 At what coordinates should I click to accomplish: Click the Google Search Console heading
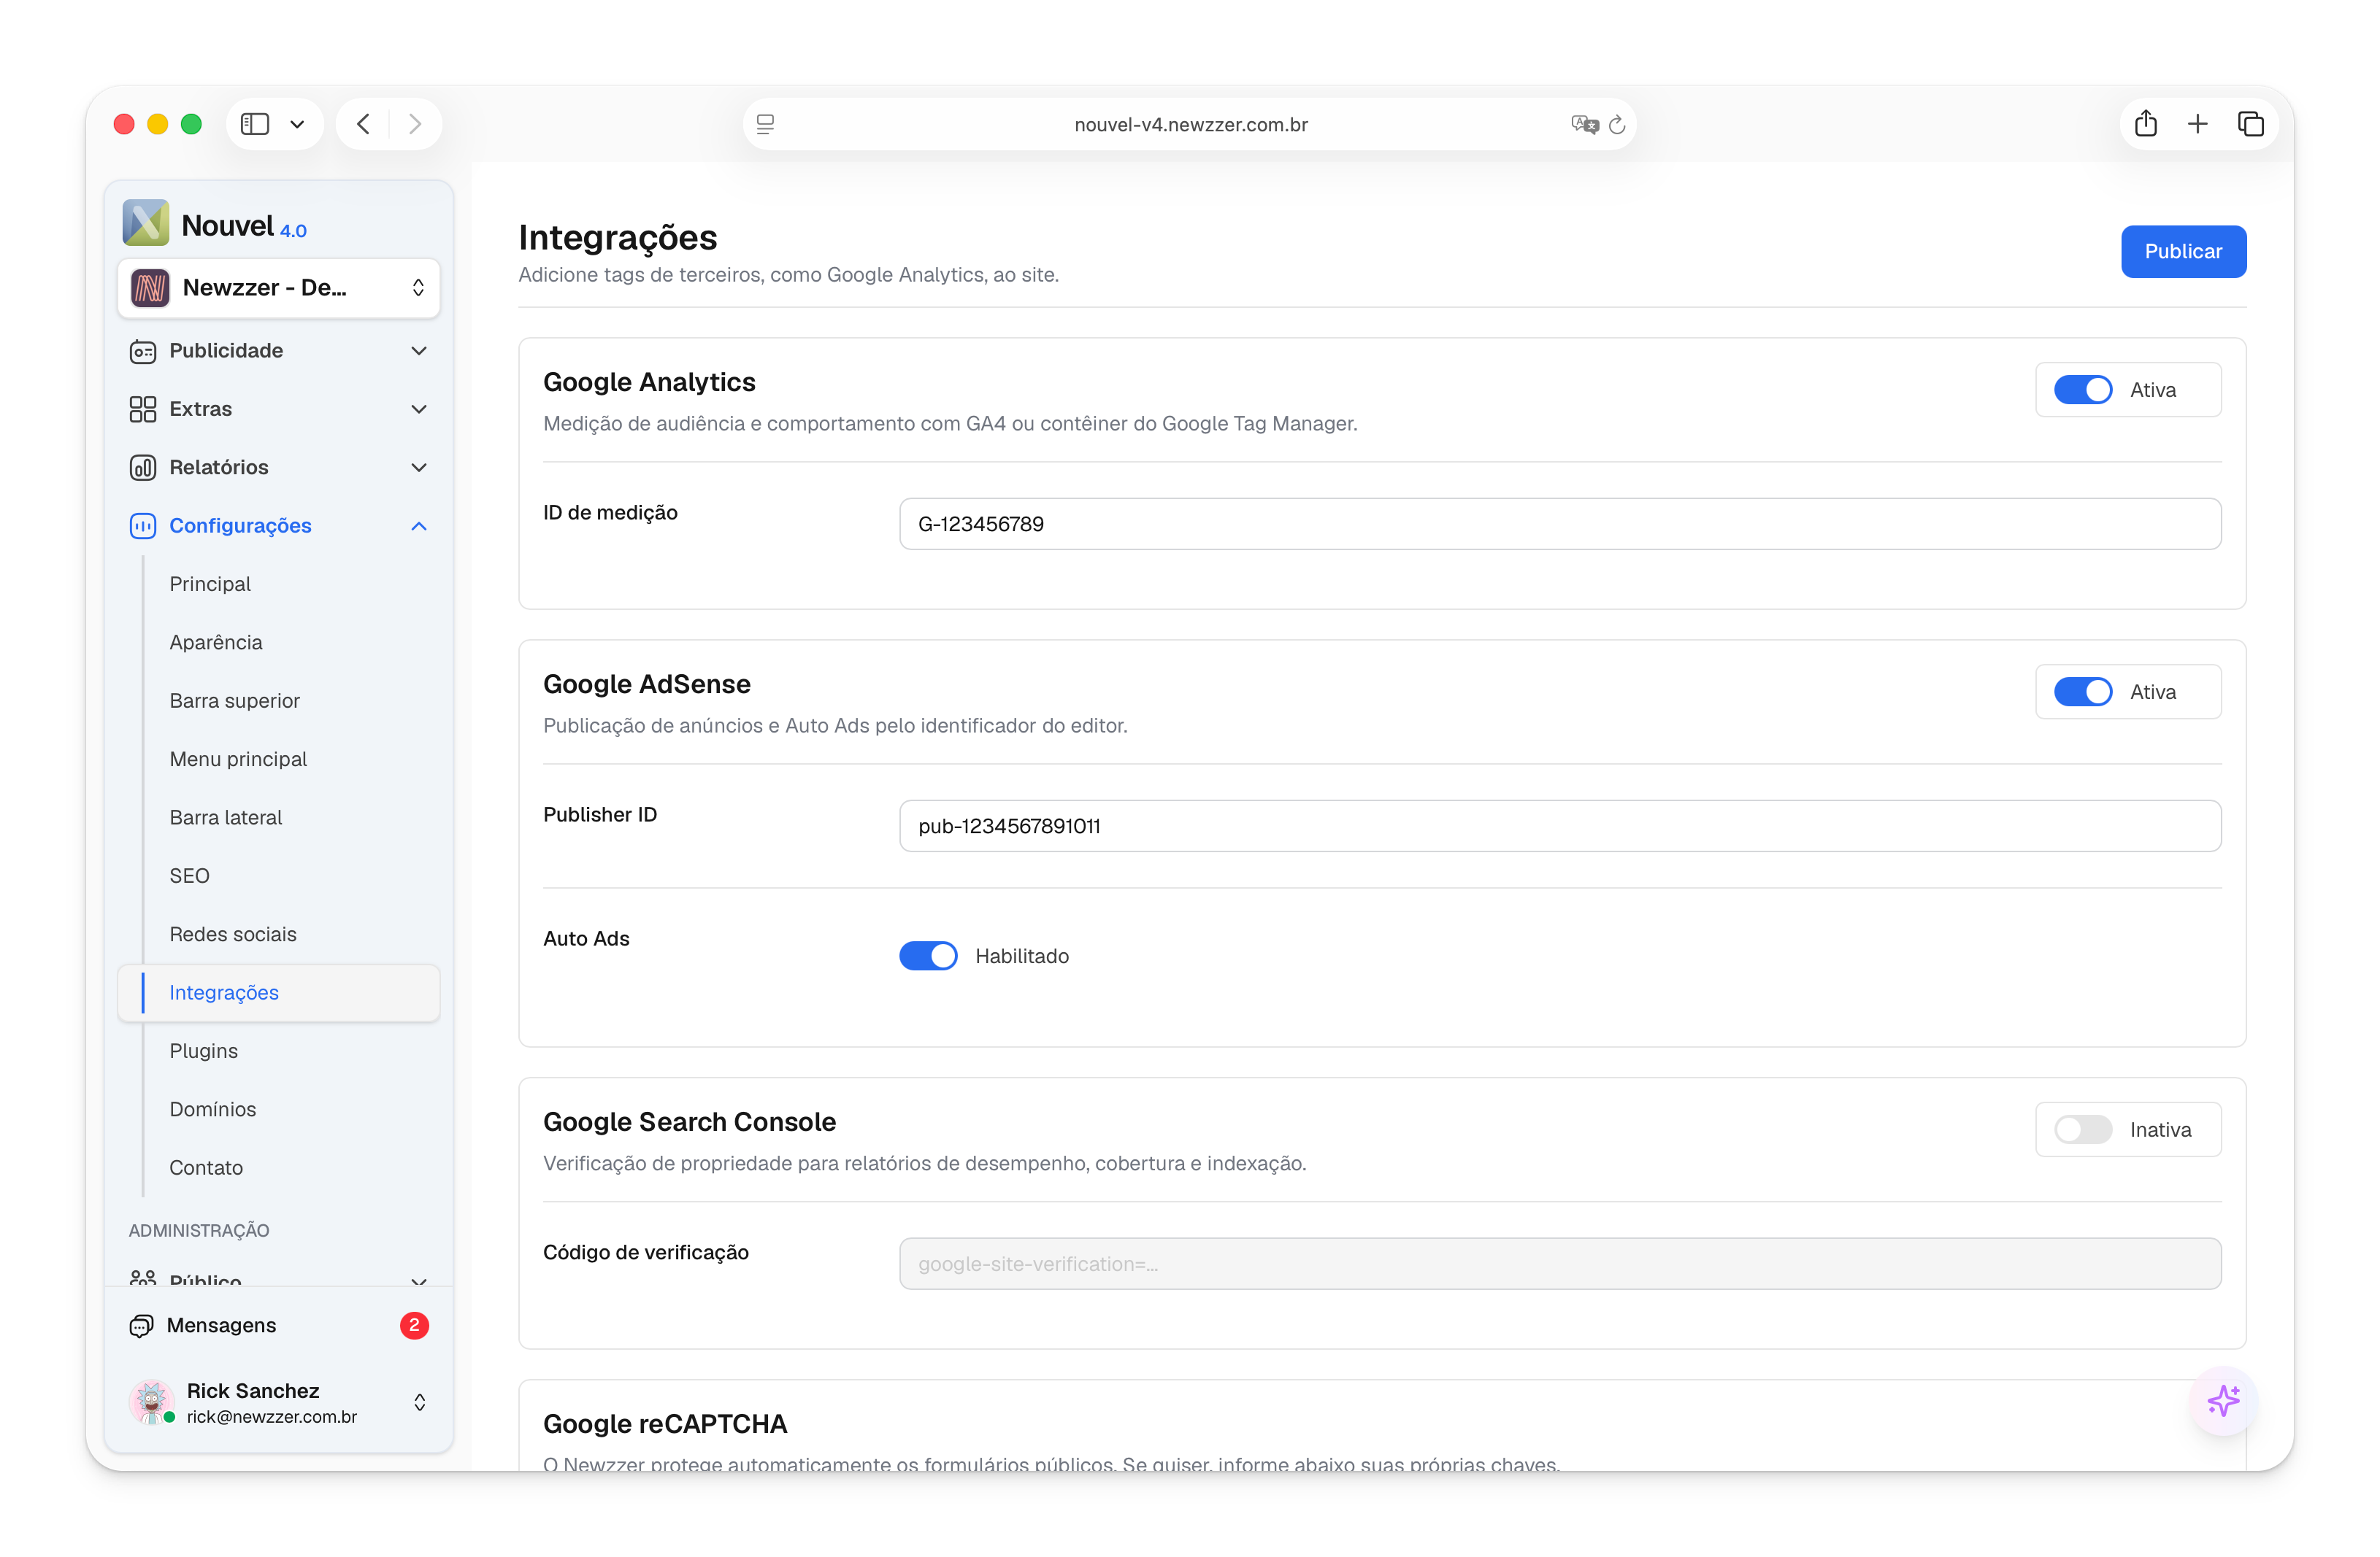tap(689, 1122)
